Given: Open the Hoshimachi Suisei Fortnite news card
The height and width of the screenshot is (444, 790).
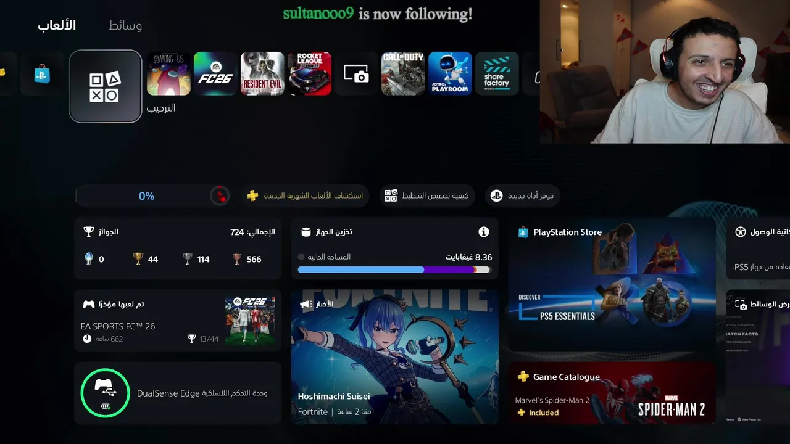Looking at the screenshot, I should click(x=394, y=357).
